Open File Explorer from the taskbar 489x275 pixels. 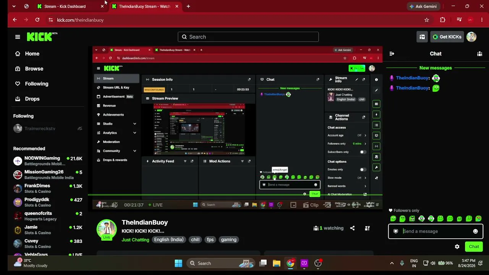[x=276, y=263]
